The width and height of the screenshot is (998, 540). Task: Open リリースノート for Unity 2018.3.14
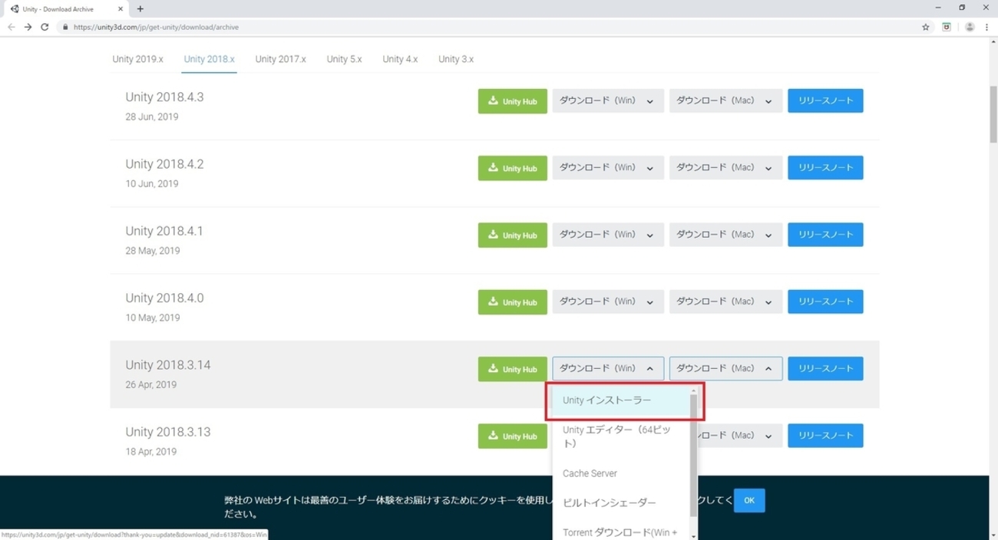click(x=825, y=368)
